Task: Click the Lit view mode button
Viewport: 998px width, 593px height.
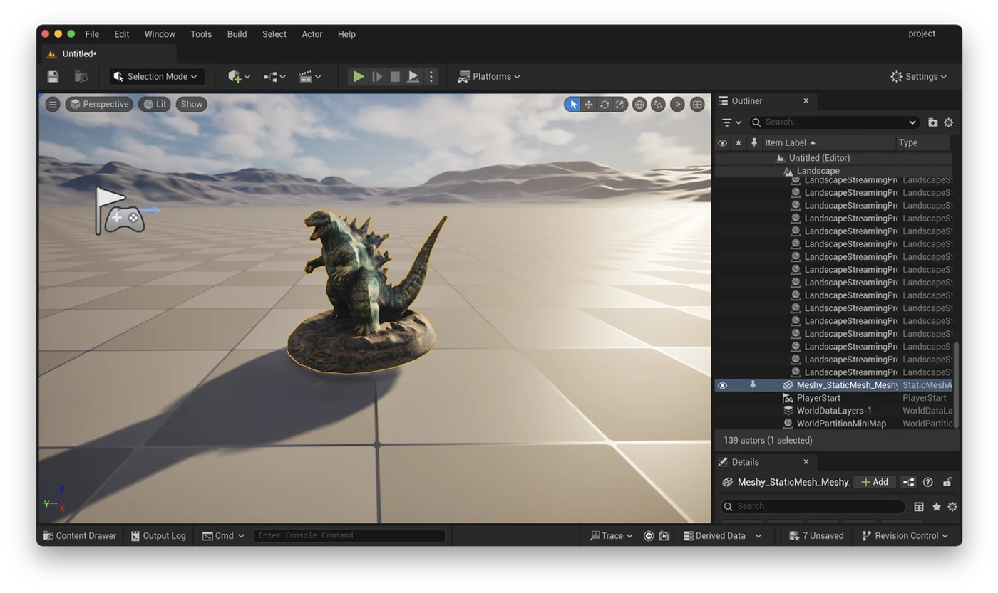Action: pos(155,104)
